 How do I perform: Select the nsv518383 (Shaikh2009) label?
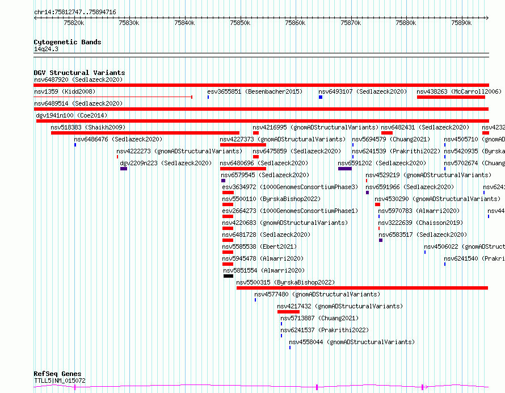click(x=88, y=127)
